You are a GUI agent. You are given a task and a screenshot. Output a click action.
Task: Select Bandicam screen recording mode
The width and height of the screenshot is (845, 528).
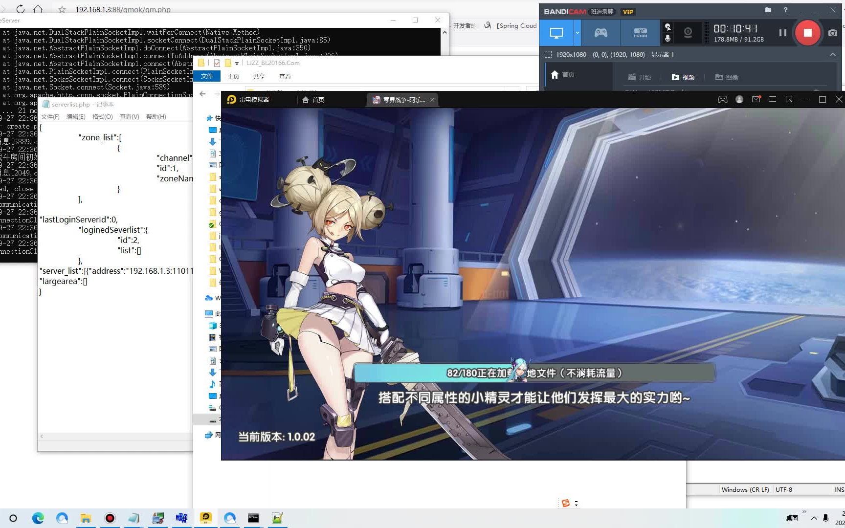(x=556, y=33)
